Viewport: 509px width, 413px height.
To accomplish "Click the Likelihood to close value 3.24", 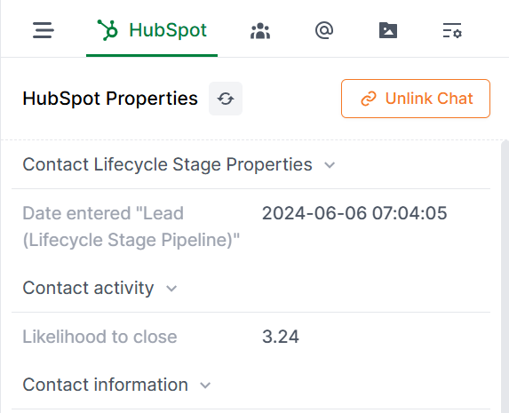I will coord(281,337).
